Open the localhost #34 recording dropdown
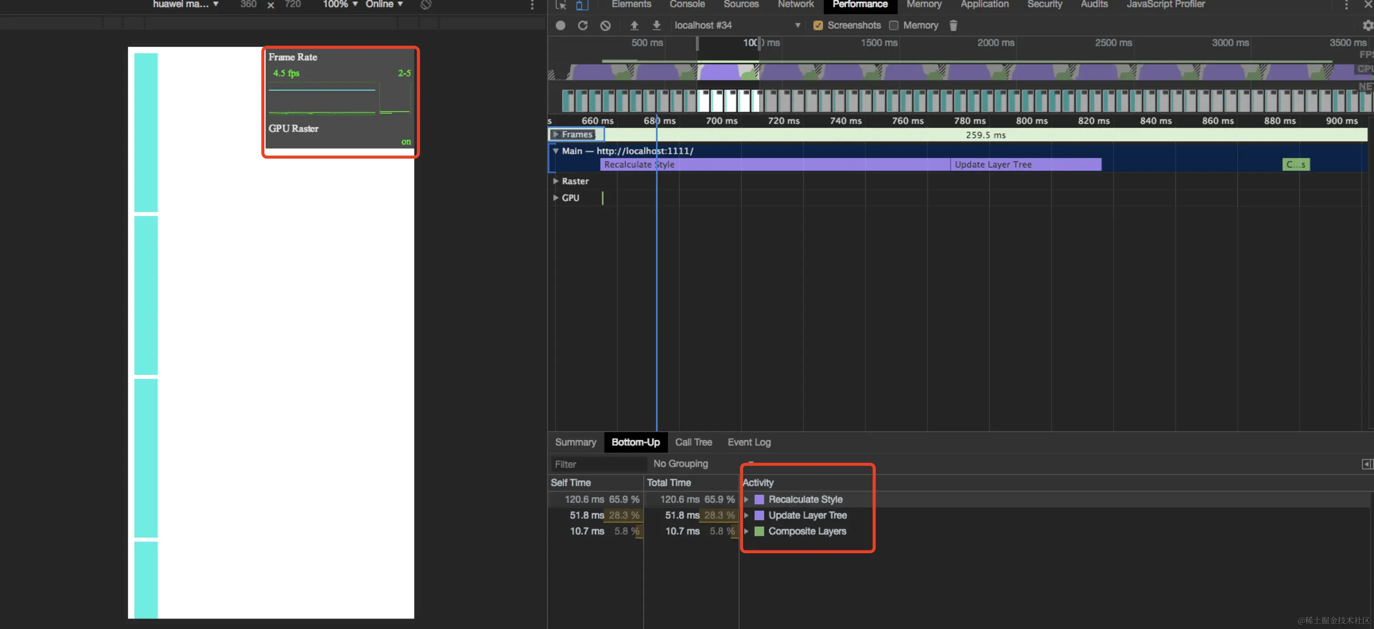 (x=797, y=25)
